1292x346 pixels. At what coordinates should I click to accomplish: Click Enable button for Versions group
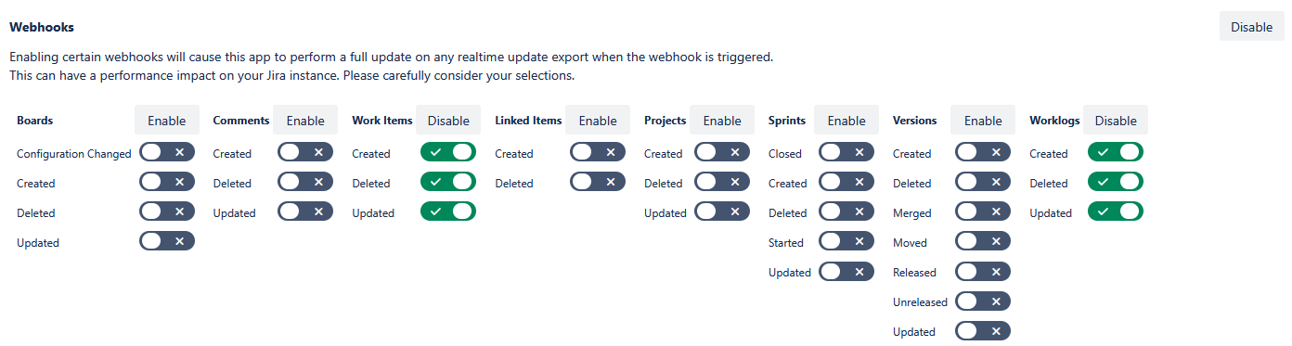click(983, 121)
